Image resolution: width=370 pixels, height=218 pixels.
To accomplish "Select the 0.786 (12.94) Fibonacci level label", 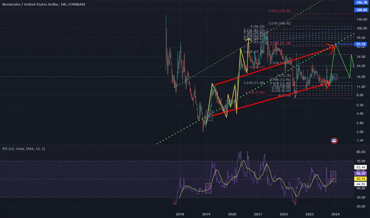I will tap(280, 80).
